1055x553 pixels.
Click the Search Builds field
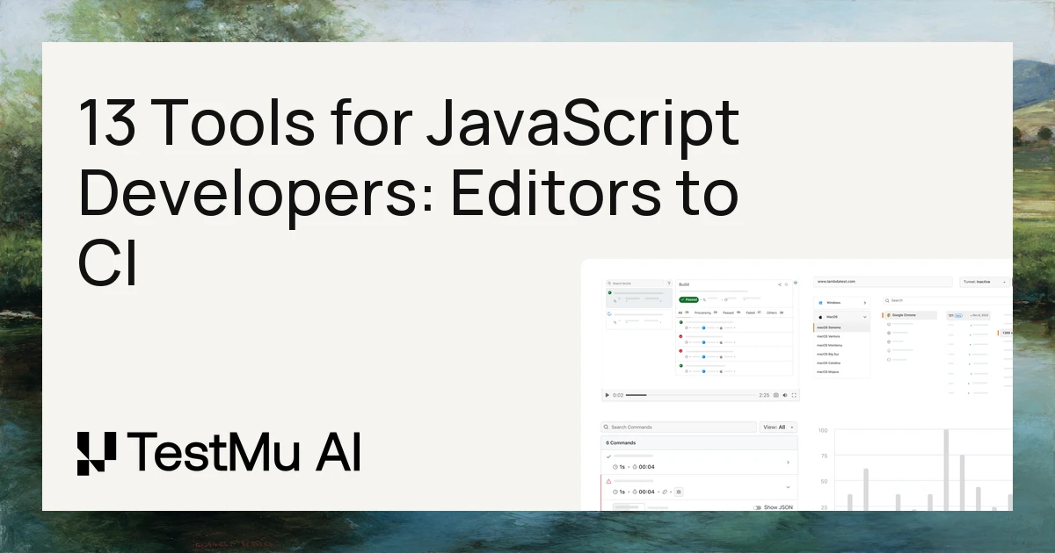click(x=635, y=284)
